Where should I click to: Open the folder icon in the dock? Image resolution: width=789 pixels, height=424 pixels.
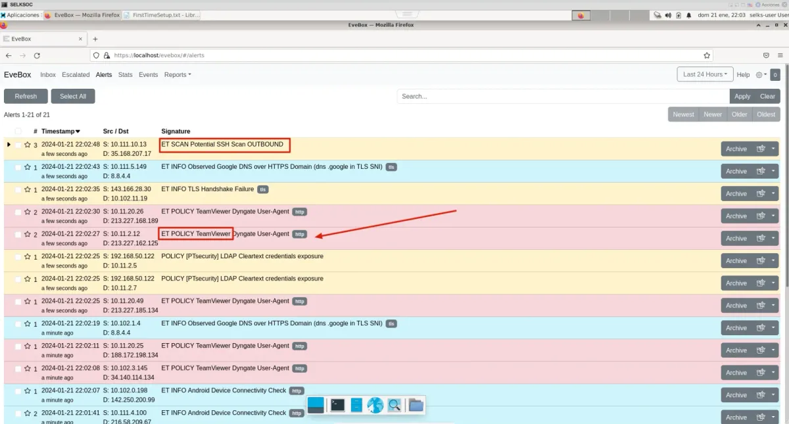[x=416, y=405]
